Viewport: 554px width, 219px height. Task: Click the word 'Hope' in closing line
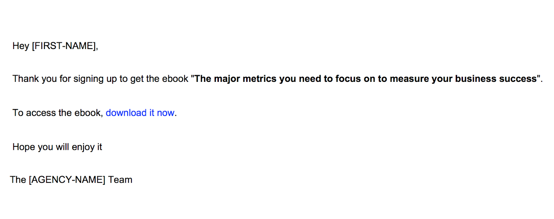pyautogui.click(x=24, y=147)
